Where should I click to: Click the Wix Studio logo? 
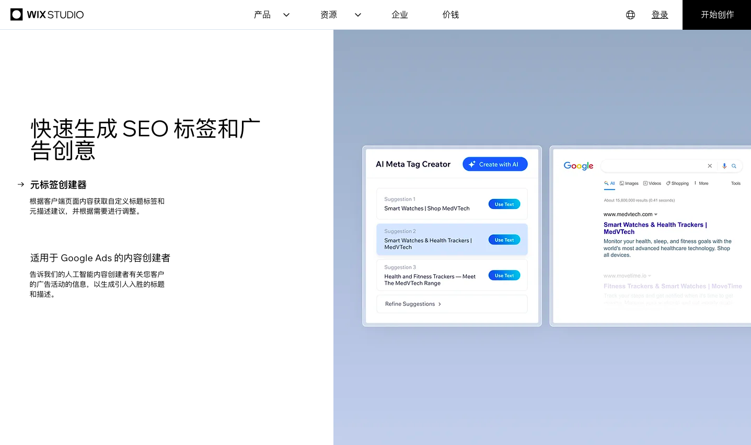(47, 15)
